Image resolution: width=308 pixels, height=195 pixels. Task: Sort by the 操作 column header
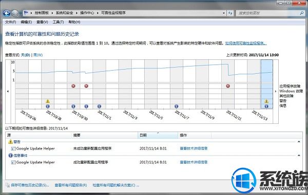195,135
